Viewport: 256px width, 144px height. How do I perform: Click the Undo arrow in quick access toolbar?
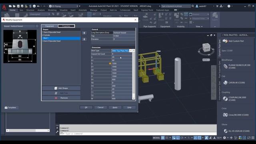coord(38,6)
